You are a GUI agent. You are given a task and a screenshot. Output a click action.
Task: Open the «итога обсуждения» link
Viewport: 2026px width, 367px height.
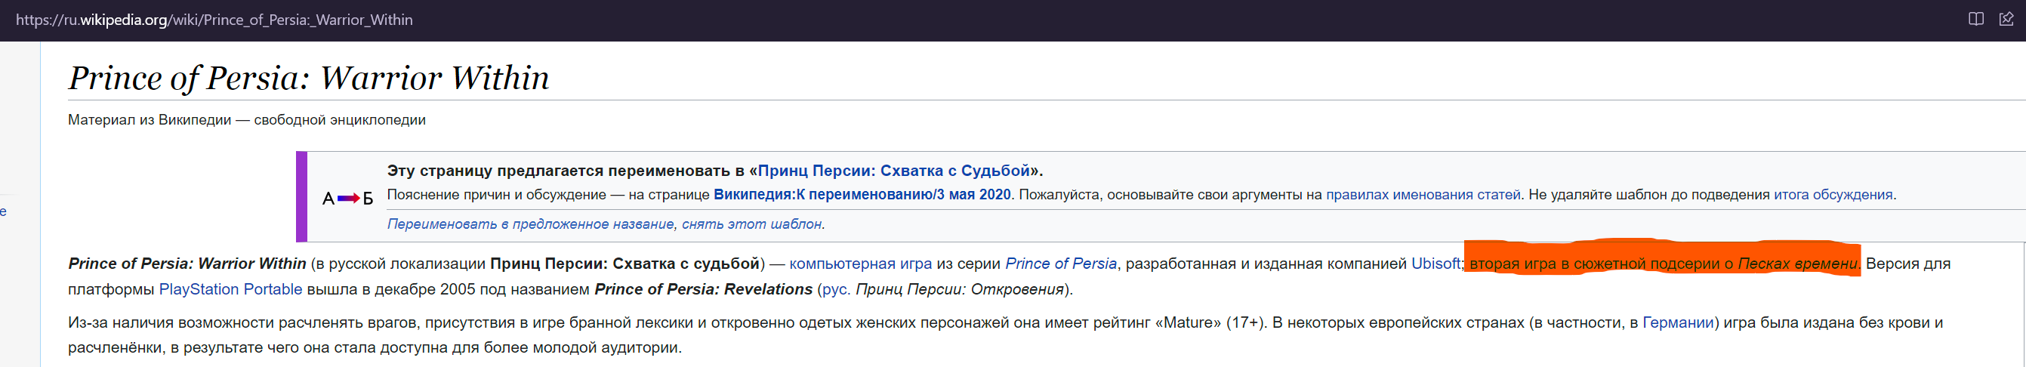point(1833,194)
